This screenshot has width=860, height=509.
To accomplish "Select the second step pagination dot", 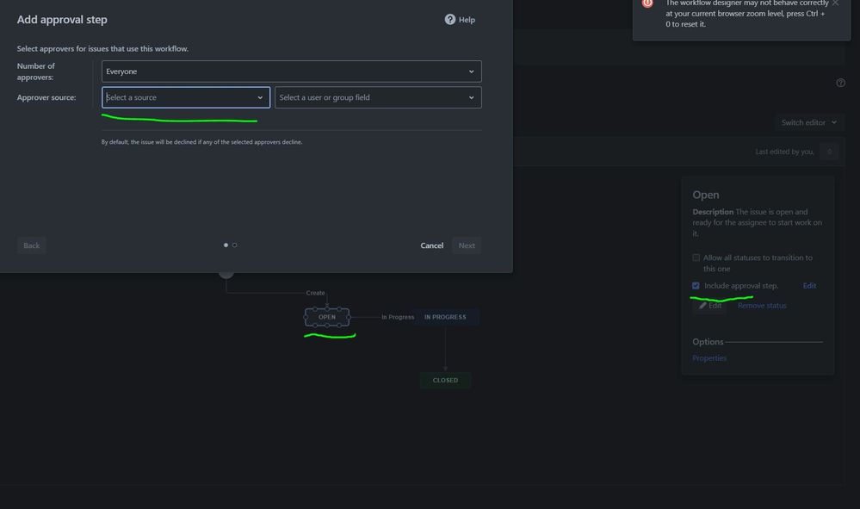I will point(235,245).
